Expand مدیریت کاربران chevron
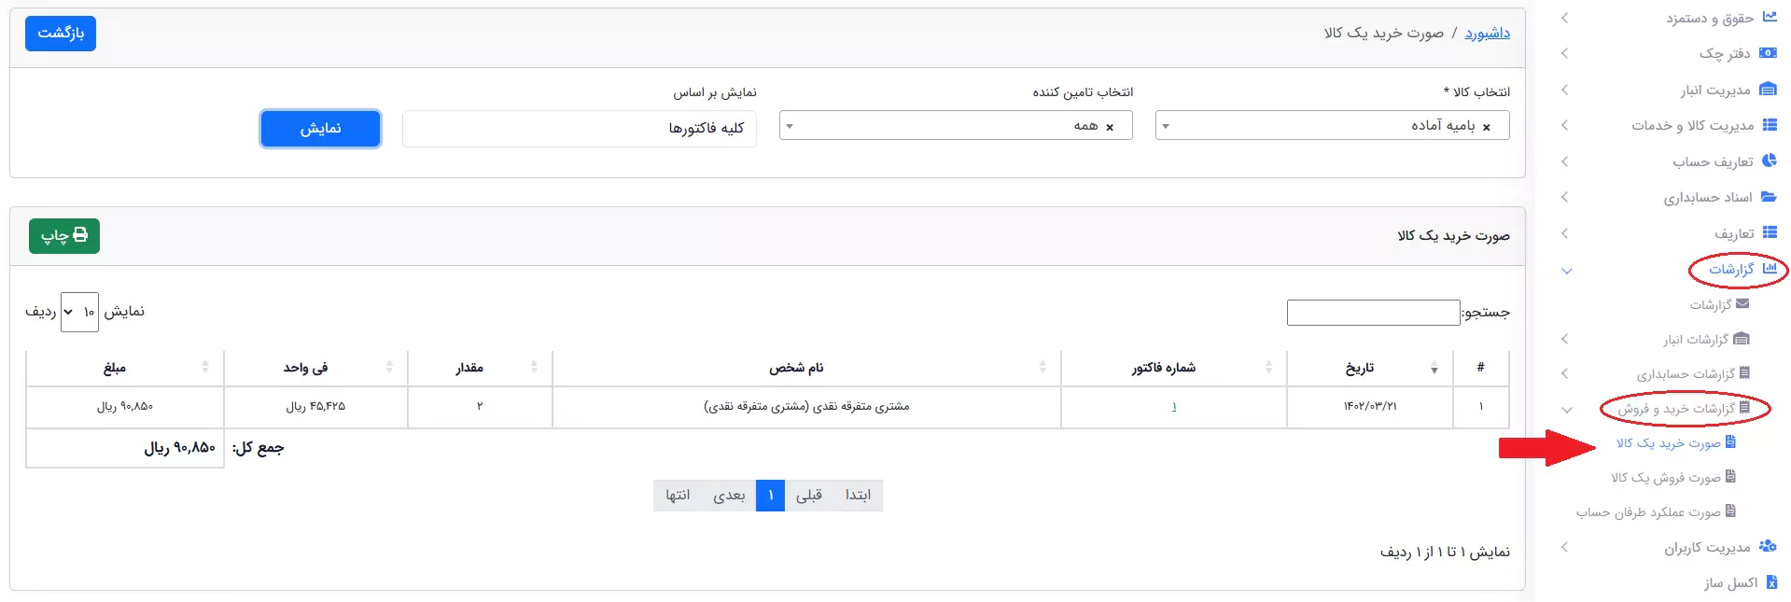This screenshot has height=602, width=1791. pyautogui.click(x=1565, y=547)
